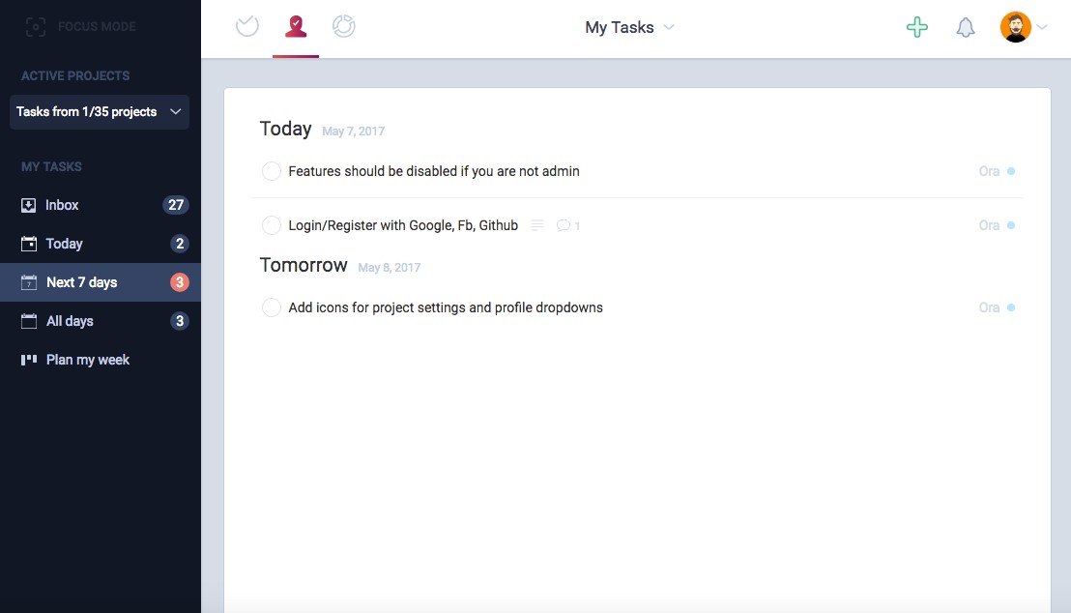The width and height of the screenshot is (1071, 613).
Task: Open the notifications bell
Action: tap(965, 27)
